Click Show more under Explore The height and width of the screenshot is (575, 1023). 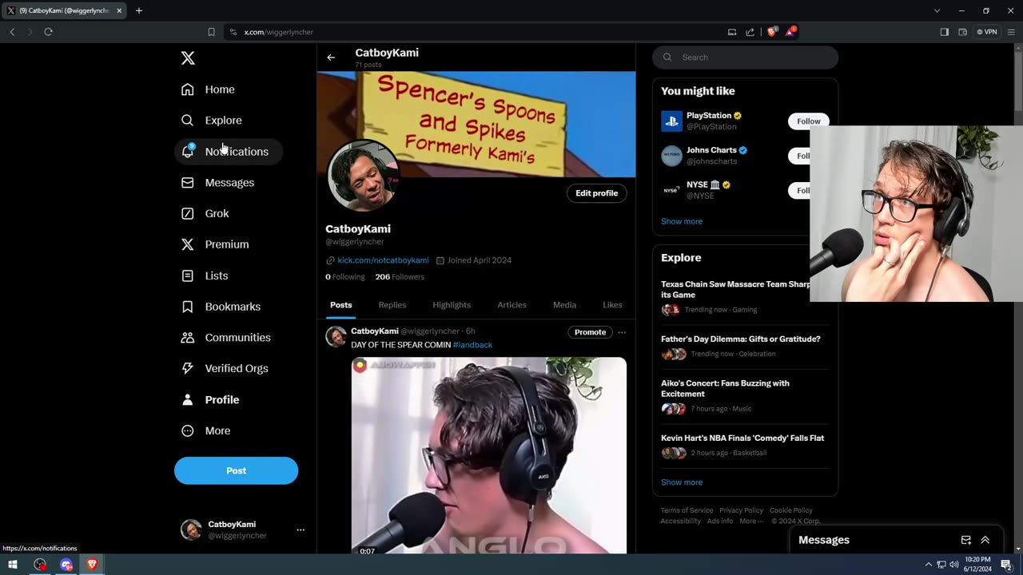[x=682, y=482]
